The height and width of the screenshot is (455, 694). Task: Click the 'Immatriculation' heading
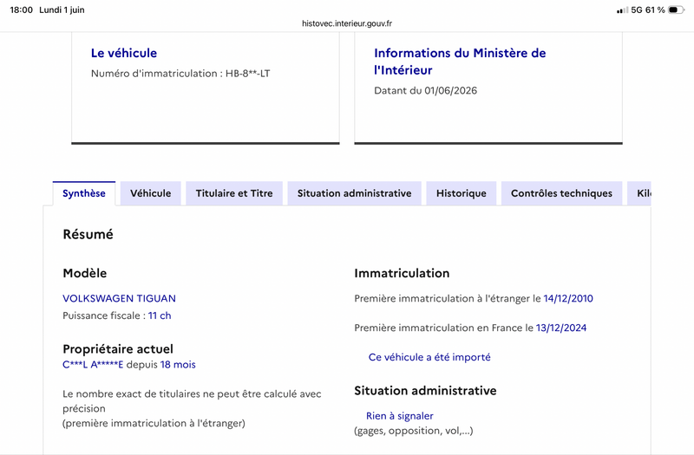(x=402, y=273)
